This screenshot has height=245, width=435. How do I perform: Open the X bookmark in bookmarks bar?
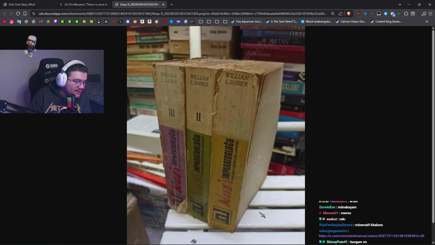(120, 21)
